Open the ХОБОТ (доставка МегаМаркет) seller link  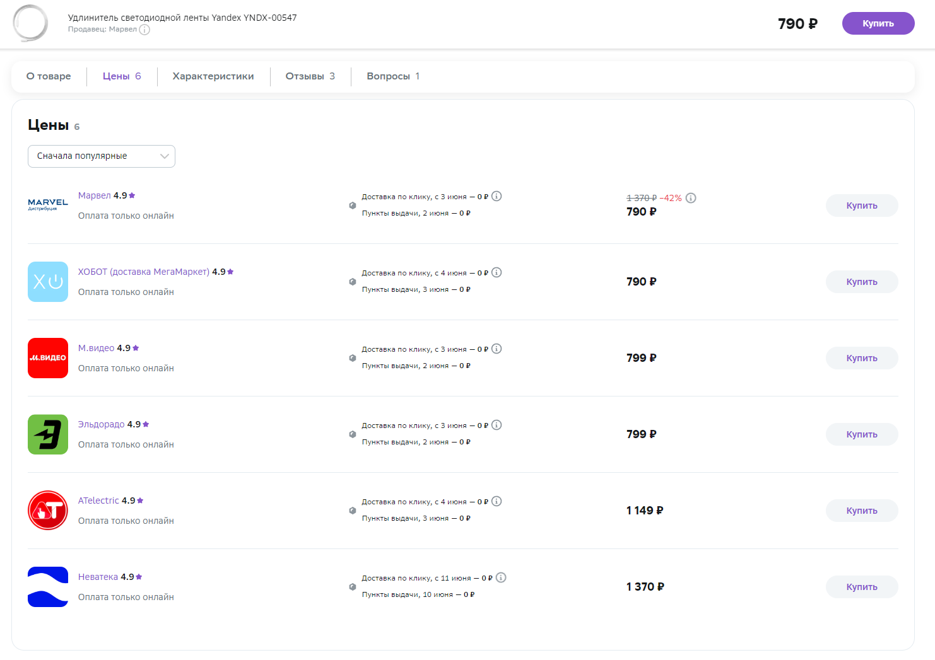pos(143,272)
